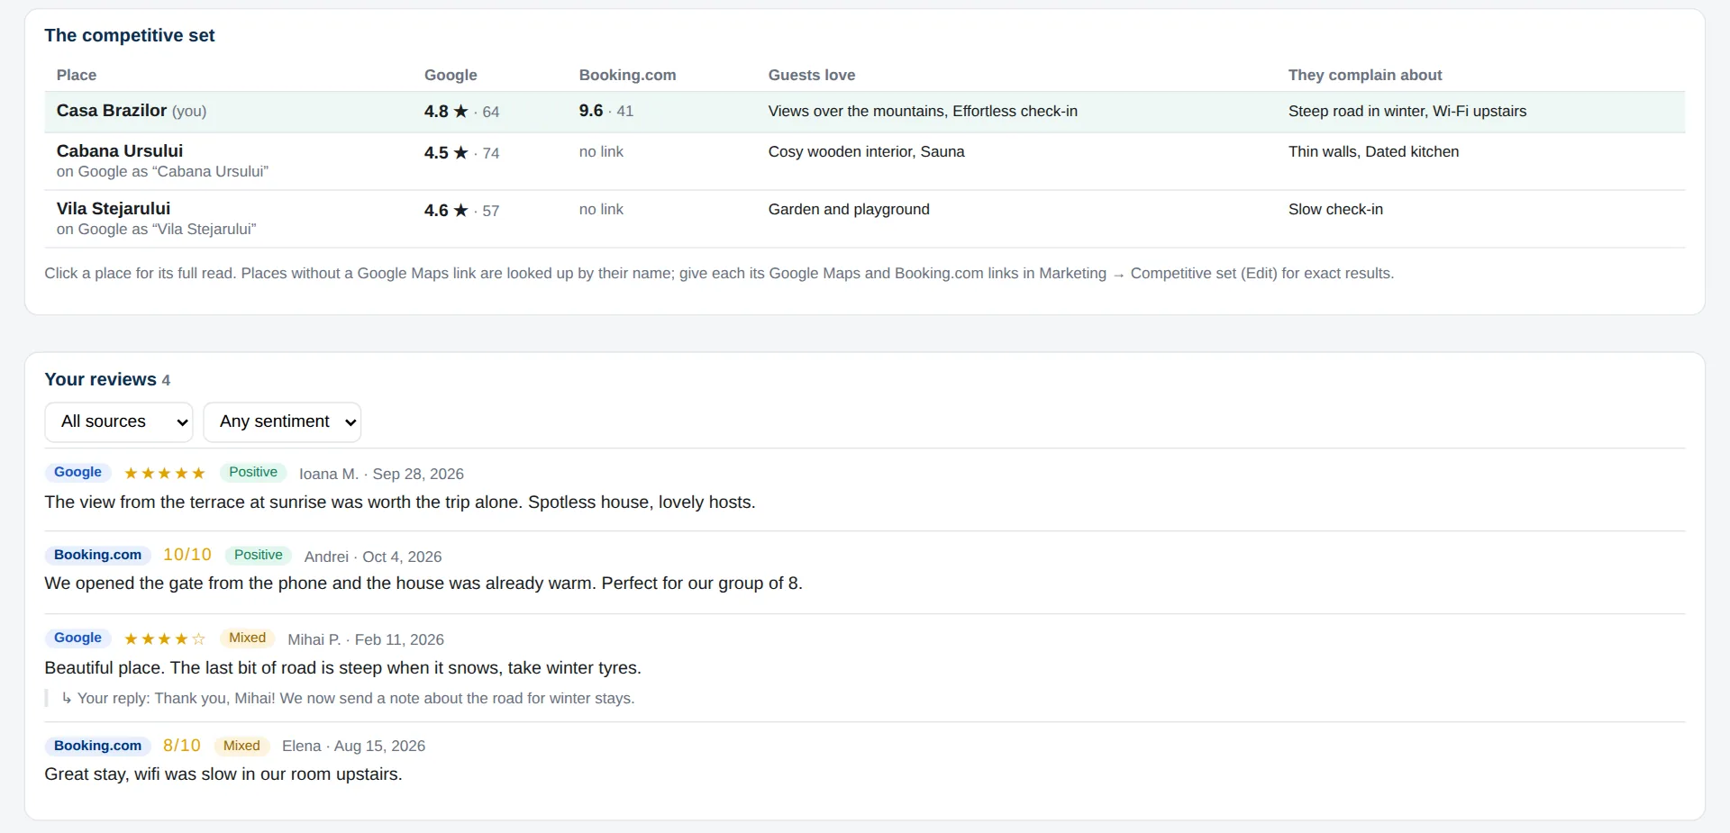
Task: Click the Booking.com badge on Andrei's review
Action: [x=97, y=556]
